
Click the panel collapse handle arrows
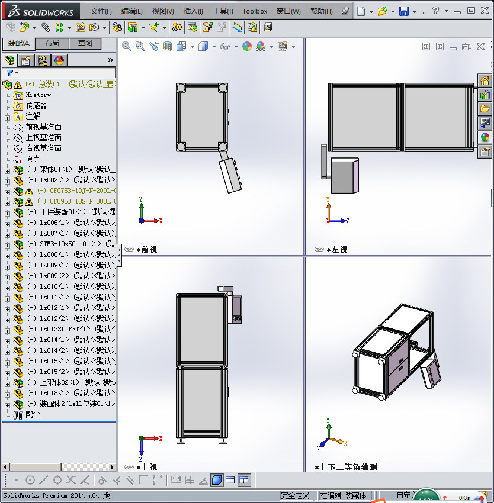click(x=120, y=254)
